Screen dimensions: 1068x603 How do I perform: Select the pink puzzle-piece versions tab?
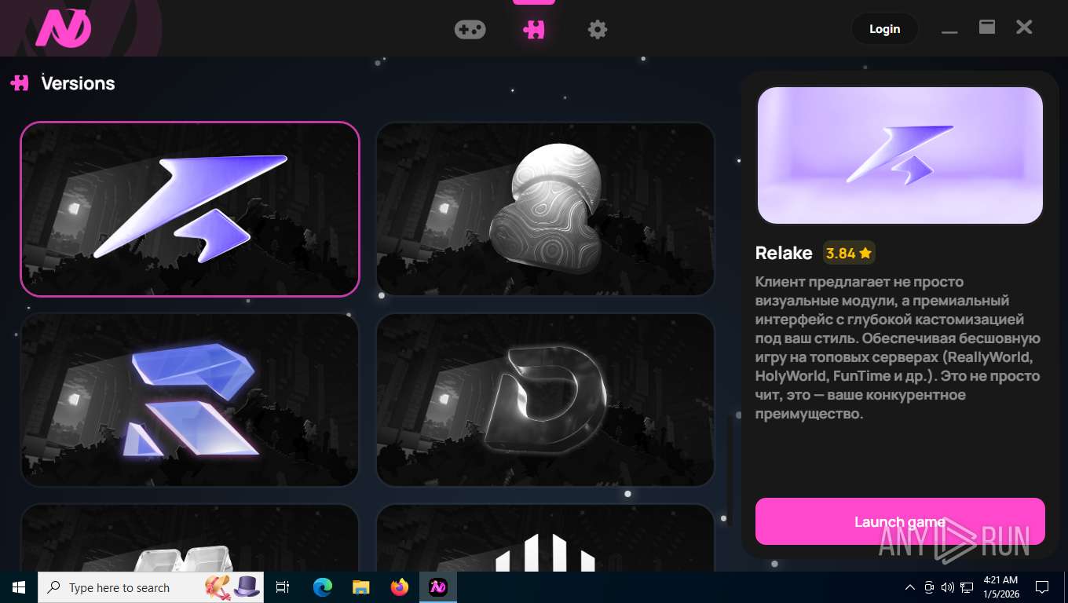[534, 30]
